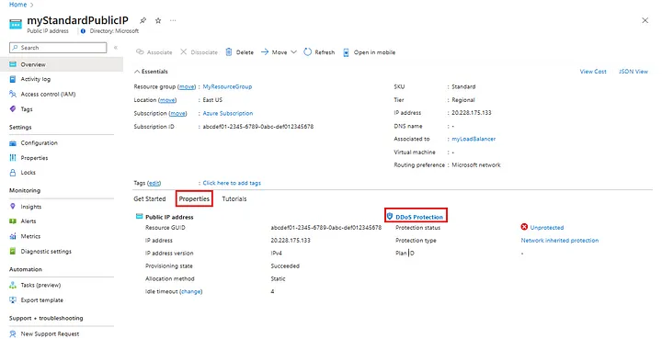Click the Insights lightbulb icon
The width and height of the screenshot is (662, 339).
13,207
